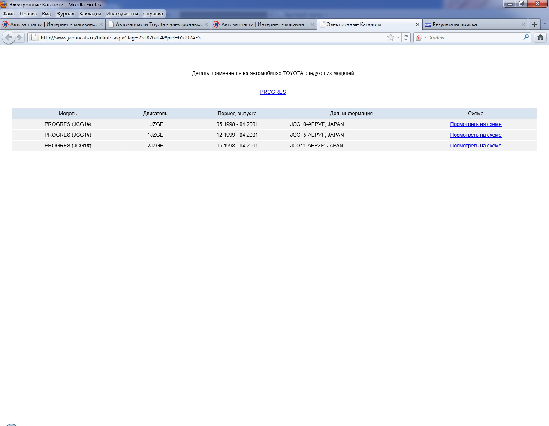Open the PROGRES model link
The height and width of the screenshot is (426, 549).
coord(273,92)
